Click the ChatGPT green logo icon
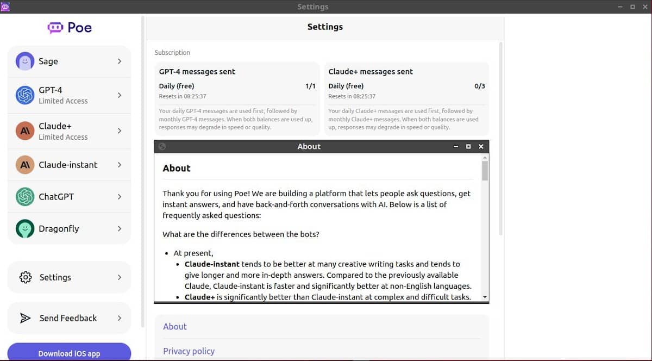 25,197
